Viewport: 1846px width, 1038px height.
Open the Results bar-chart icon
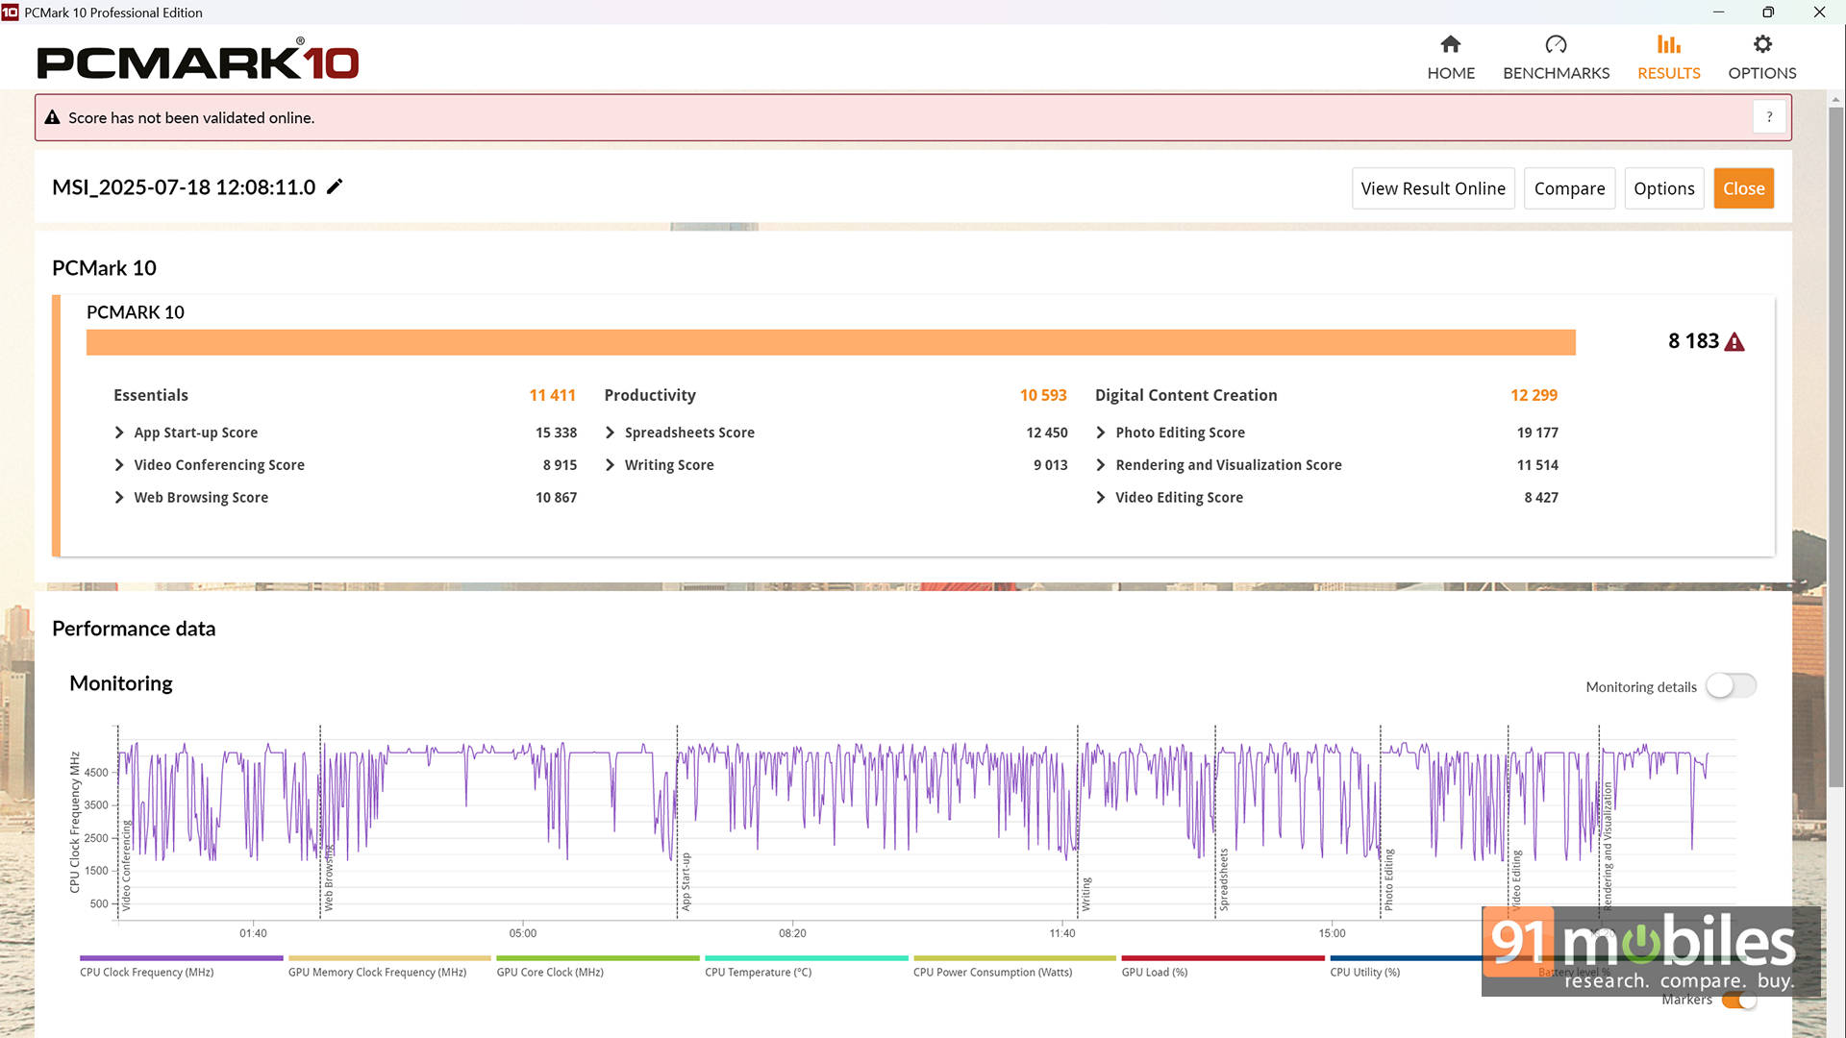(x=1669, y=44)
